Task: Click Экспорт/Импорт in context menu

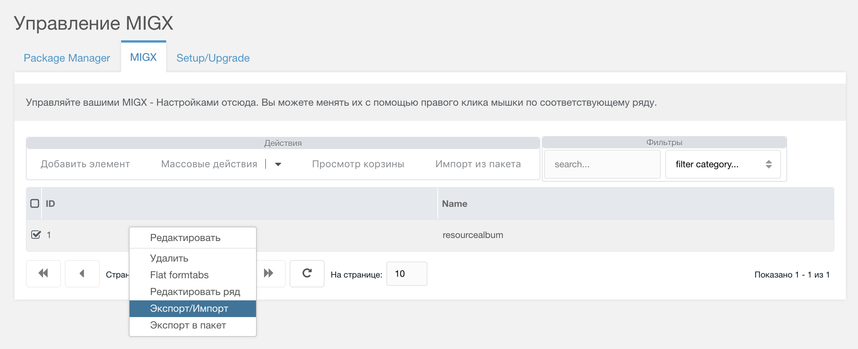Action: coord(193,308)
